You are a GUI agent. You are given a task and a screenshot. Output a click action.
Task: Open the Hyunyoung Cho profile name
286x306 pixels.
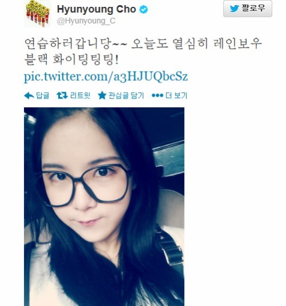[x=97, y=9]
